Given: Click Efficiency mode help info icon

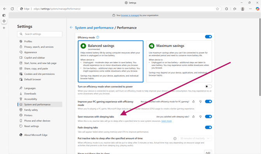Looking at the screenshot, I should click(98, 37).
